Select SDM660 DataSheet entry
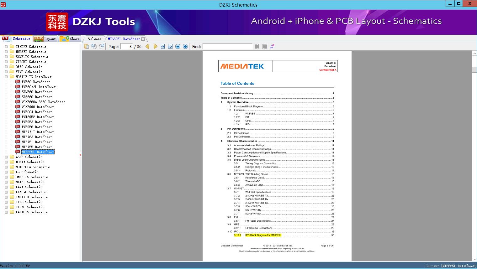The width and height of the screenshot is (477, 269). (x=37, y=92)
